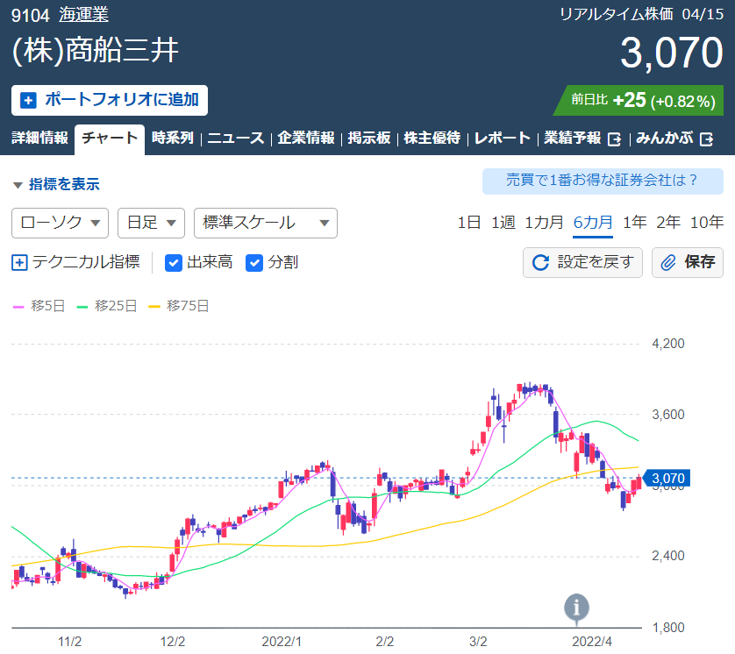735x654 pixels.
Task: Click the 4,200 axis label
Action: [668, 344]
